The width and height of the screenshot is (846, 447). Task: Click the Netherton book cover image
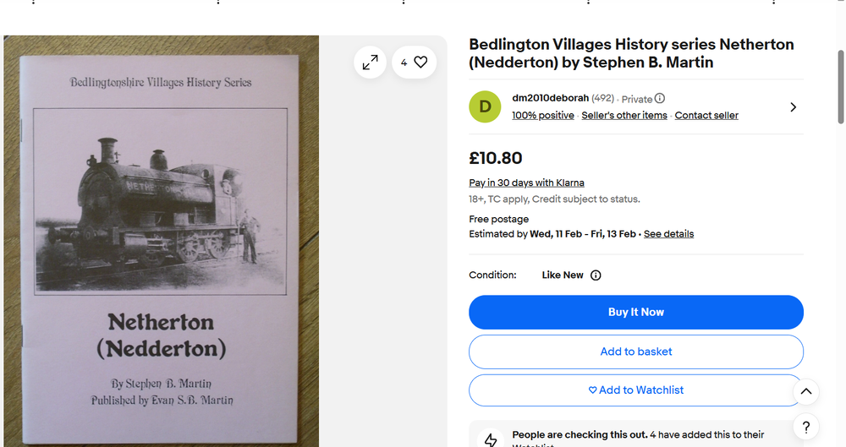(162, 241)
